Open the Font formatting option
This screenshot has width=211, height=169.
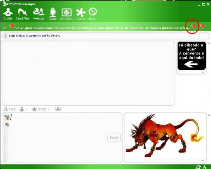(x=10, y=109)
